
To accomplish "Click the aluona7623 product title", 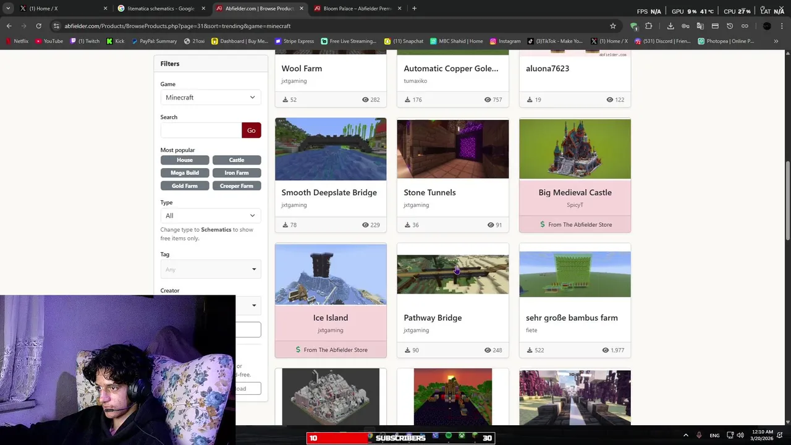I will (x=548, y=69).
